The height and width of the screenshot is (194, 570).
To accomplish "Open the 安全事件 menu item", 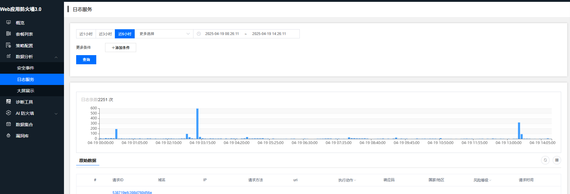I will click(x=26, y=68).
